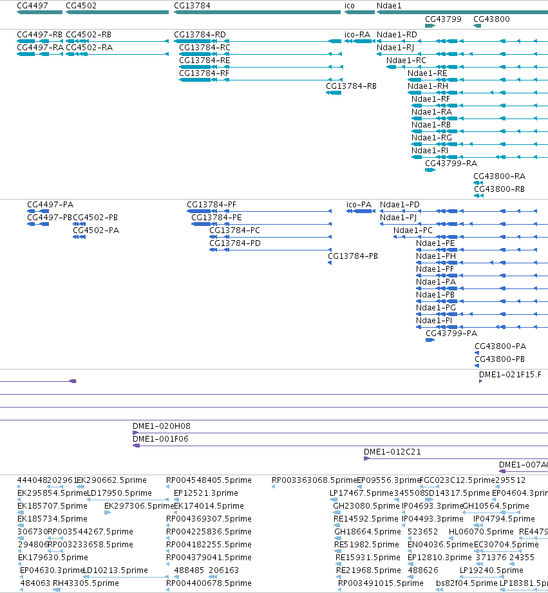
Task: Select EST EK297306.5prime
Action: (139, 505)
